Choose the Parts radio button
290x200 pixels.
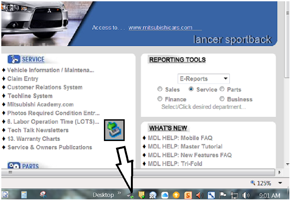[222, 89]
